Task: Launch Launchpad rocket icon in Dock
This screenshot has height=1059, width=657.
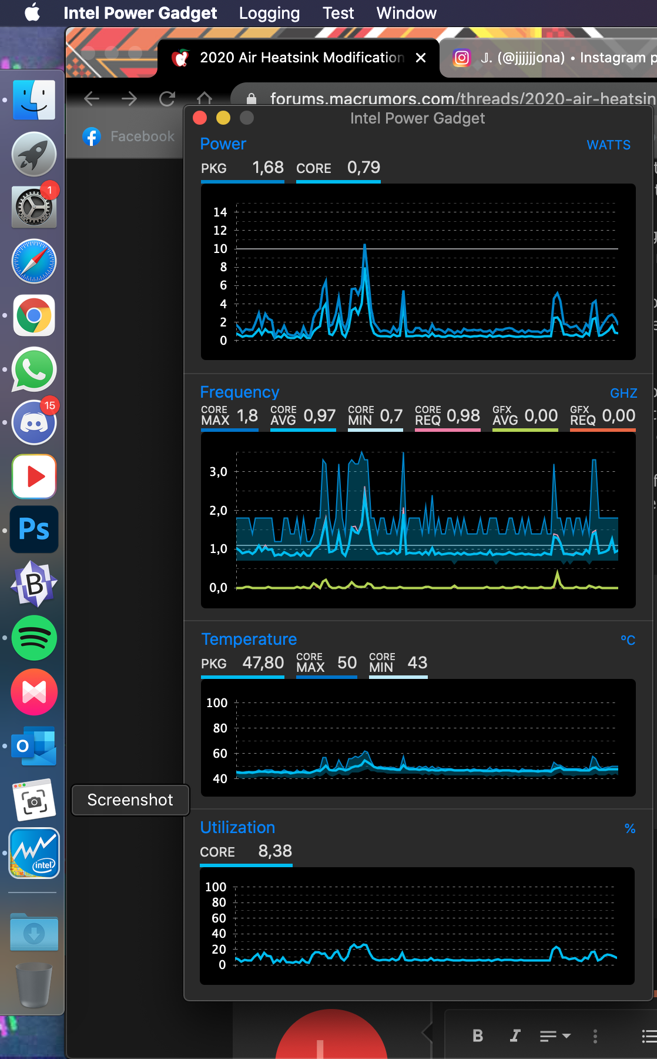Action: 34,154
